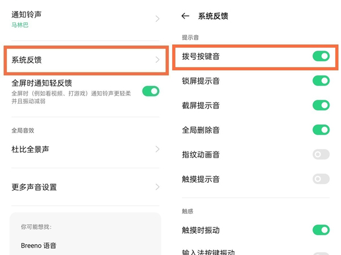The height and width of the screenshot is (255, 341).
Task: Tap the Breeno 语音 suggestion link
Action: tap(38, 246)
